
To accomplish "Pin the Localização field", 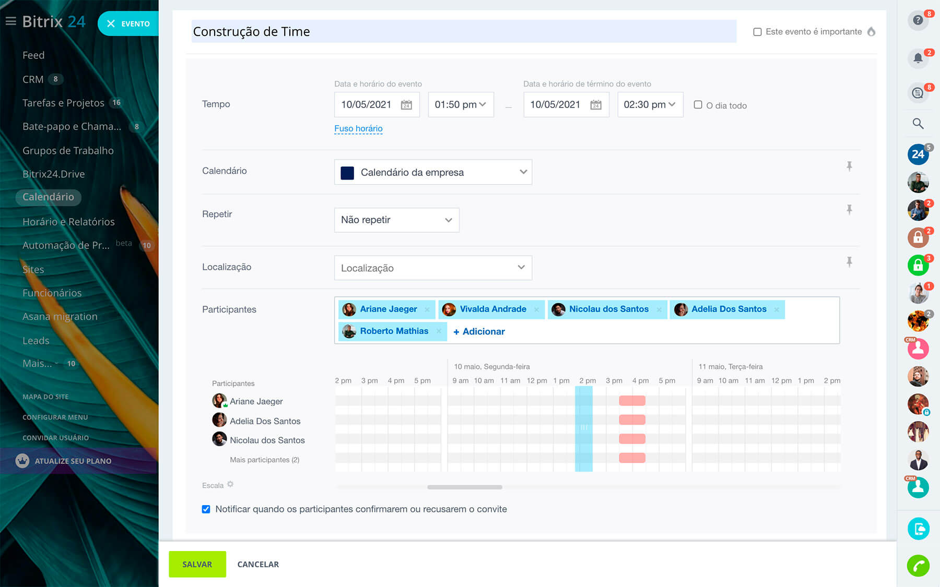I will 849,261.
